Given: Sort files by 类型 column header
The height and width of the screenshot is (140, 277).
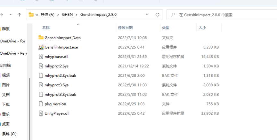Looking at the screenshot, I should click(166, 27).
